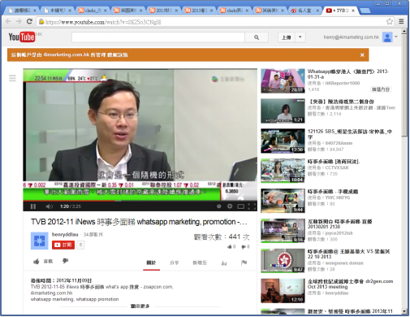
Task: Open a new browser tab
Action: tap(365, 11)
